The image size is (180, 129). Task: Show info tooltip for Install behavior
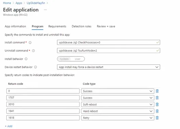[26, 59]
